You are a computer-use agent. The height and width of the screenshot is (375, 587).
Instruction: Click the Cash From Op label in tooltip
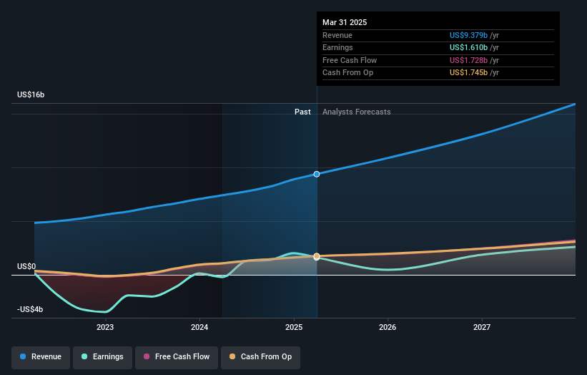click(x=347, y=73)
